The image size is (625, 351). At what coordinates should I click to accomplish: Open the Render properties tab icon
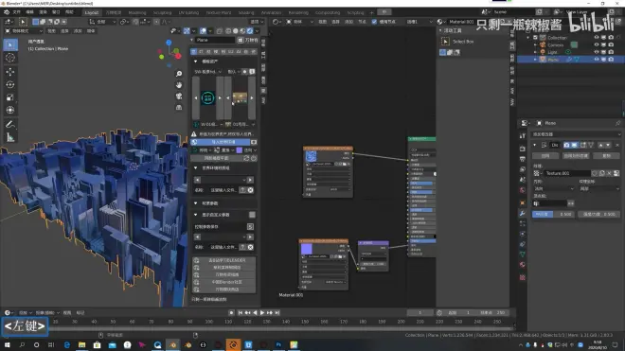pyautogui.click(x=523, y=149)
